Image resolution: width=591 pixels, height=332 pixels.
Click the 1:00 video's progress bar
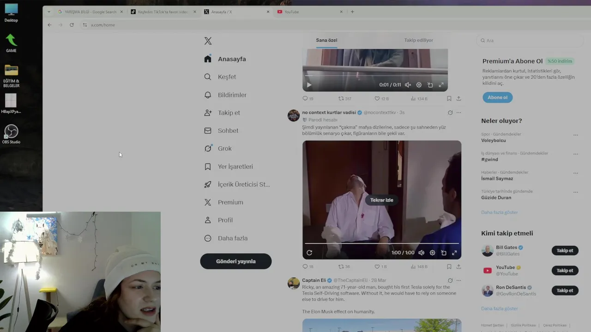(x=381, y=243)
